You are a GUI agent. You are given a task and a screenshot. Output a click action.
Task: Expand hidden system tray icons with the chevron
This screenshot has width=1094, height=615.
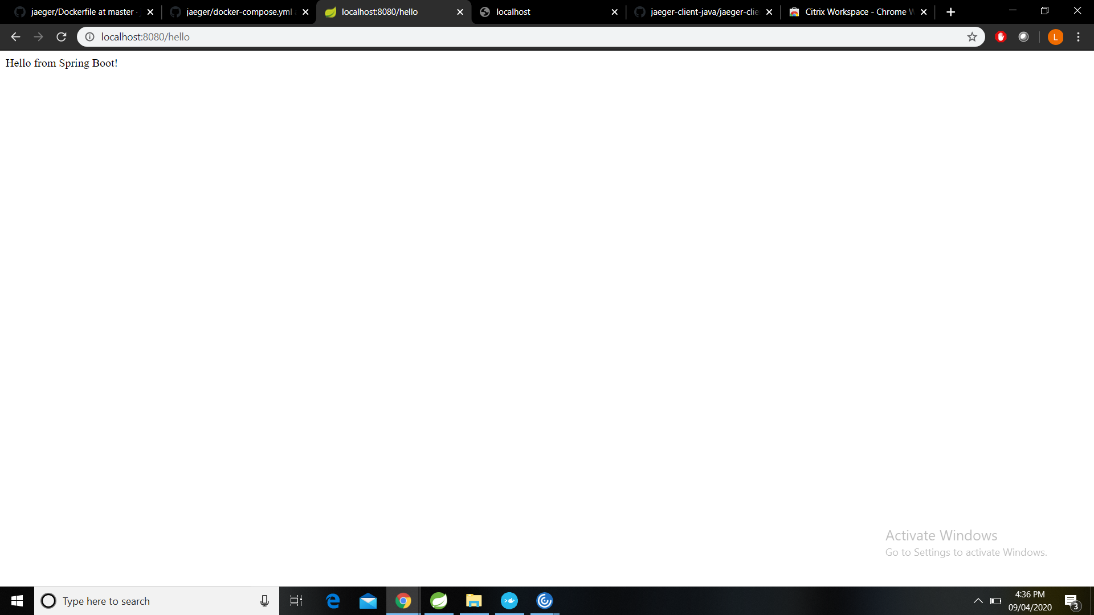pyautogui.click(x=978, y=601)
